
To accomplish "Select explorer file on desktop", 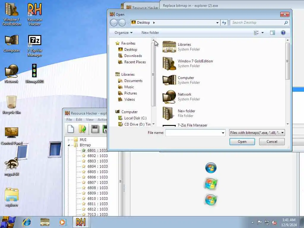I will 12,197.
